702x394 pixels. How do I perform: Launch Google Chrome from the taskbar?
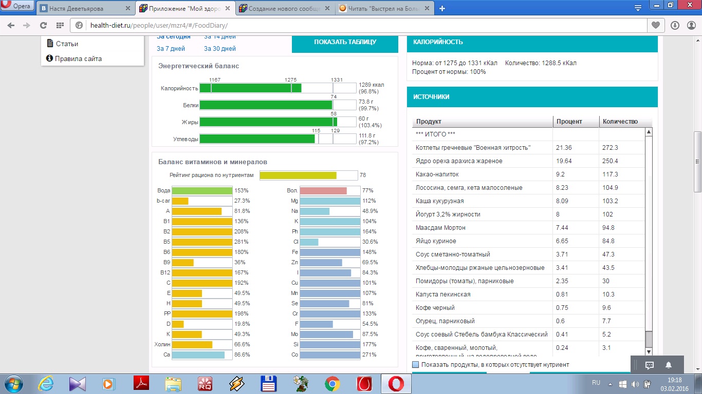[x=332, y=384]
